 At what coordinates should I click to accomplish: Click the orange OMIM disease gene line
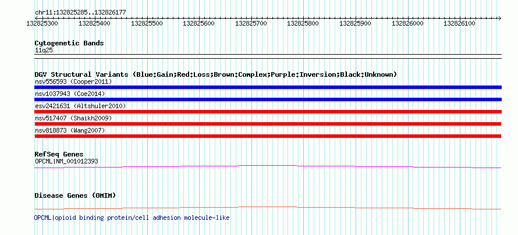pyautogui.click(x=268, y=208)
